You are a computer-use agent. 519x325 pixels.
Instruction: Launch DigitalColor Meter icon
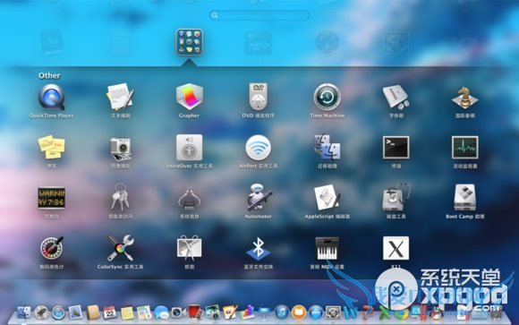[x=51, y=248]
